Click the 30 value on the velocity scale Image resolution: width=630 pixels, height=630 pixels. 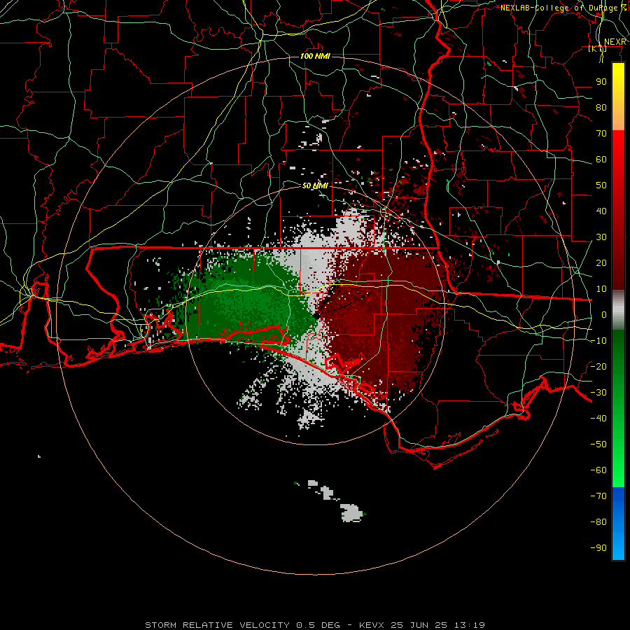[x=601, y=237]
